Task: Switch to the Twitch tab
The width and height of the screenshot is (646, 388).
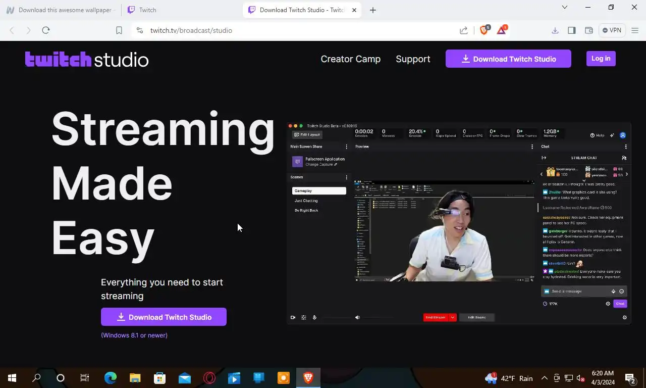Action: (182, 10)
